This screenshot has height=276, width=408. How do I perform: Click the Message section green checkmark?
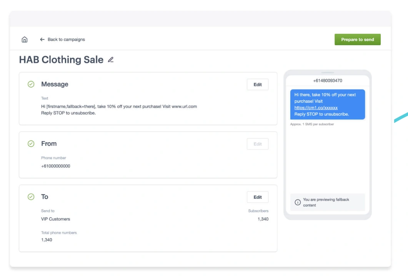tap(31, 84)
